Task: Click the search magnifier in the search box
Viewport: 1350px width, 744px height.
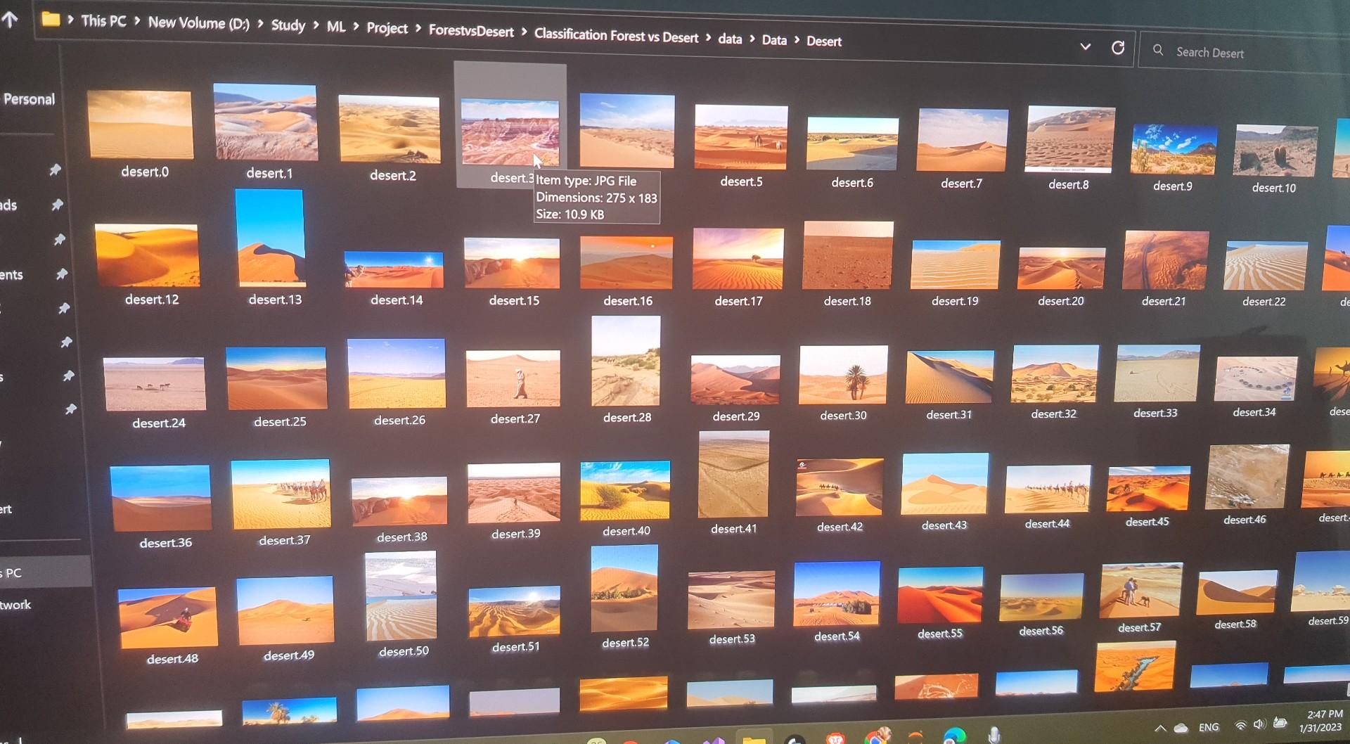Action: coord(1158,51)
